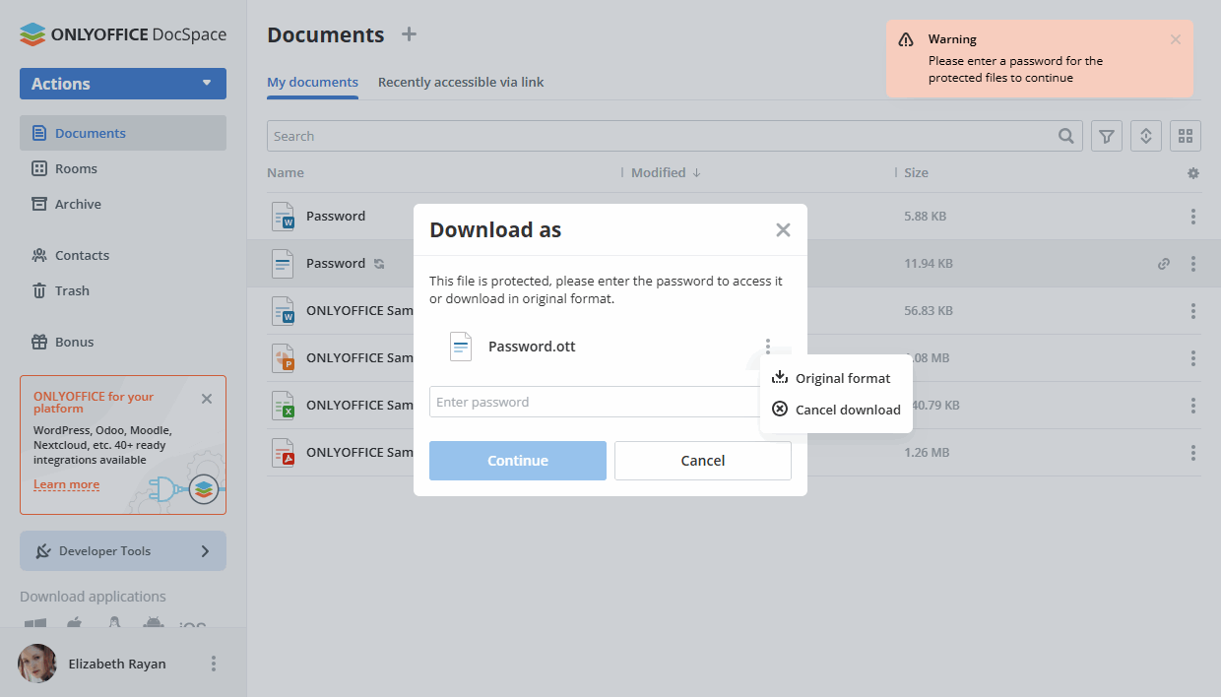Open the Archive section
Screen dimensions: 1221x697
pos(123,204)
